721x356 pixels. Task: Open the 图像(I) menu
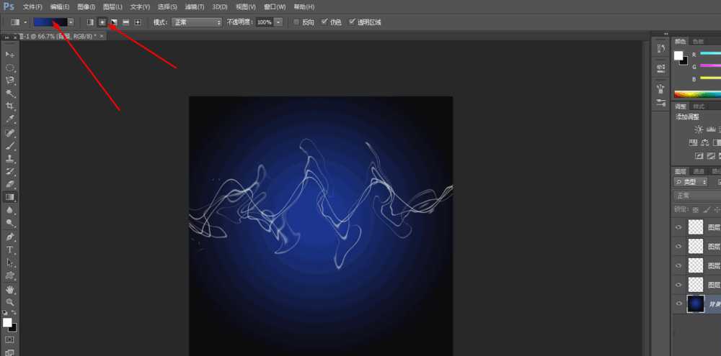(x=86, y=7)
